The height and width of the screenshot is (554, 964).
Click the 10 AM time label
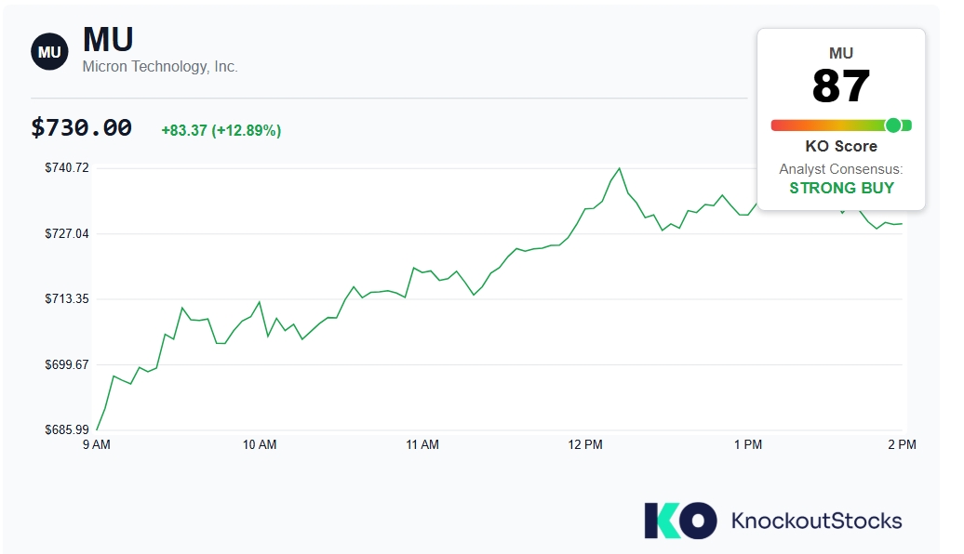point(260,444)
